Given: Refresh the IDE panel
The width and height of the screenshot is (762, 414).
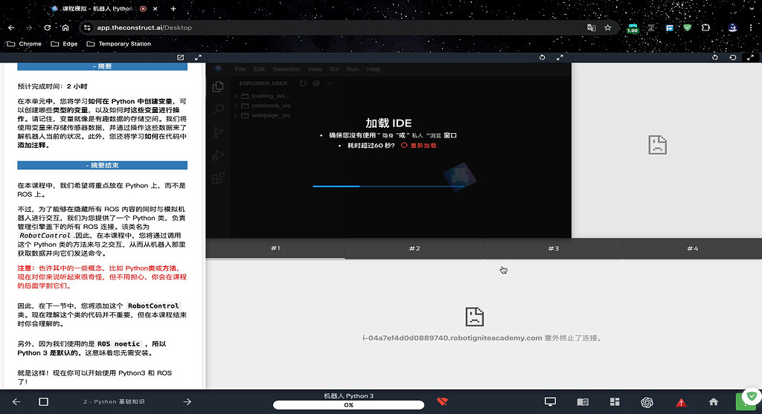Looking at the screenshot, I should pos(542,57).
